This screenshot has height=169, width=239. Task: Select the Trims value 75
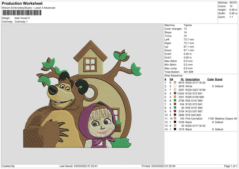pyautogui.click(x=185, y=36)
